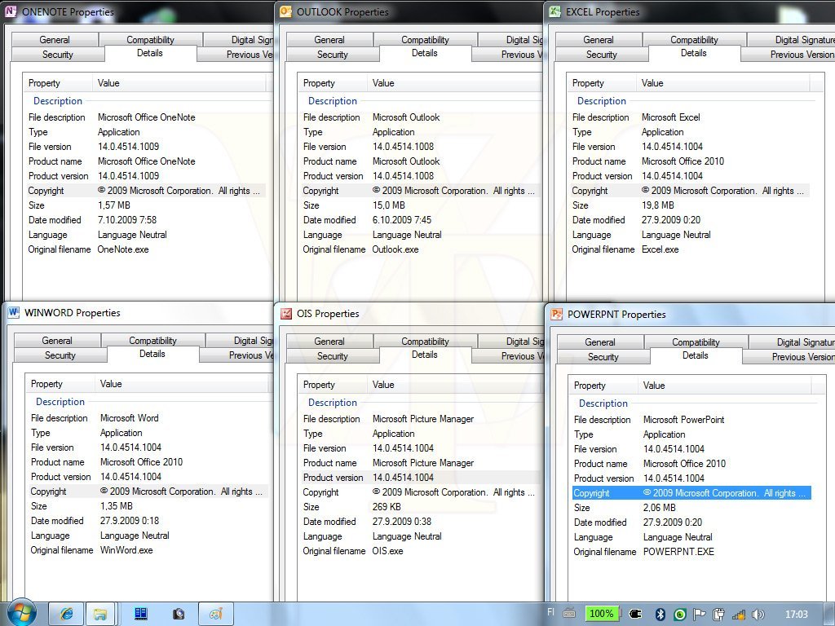Image resolution: width=835 pixels, height=626 pixels.
Task: Launch Internet Explorer from the taskbar
Action: (x=67, y=614)
